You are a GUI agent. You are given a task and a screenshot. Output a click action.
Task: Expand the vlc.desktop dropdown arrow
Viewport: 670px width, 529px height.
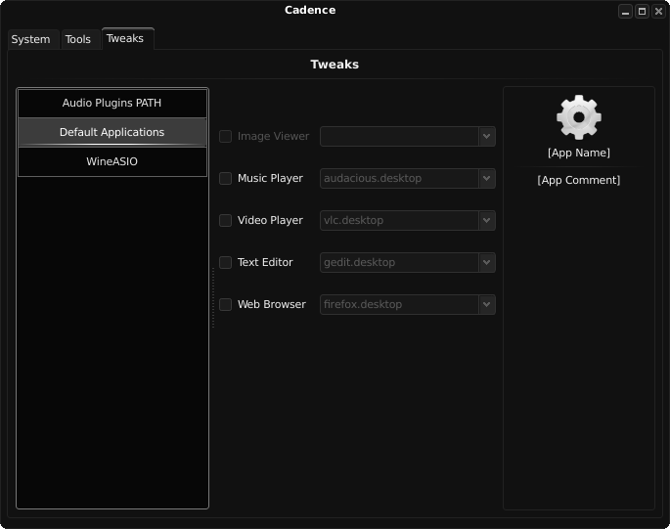tap(487, 220)
